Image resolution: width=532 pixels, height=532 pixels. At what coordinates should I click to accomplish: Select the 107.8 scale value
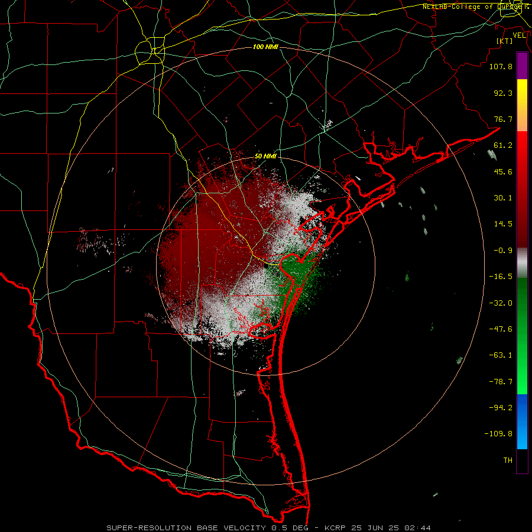pyautogui.click(x=501, y=66)
